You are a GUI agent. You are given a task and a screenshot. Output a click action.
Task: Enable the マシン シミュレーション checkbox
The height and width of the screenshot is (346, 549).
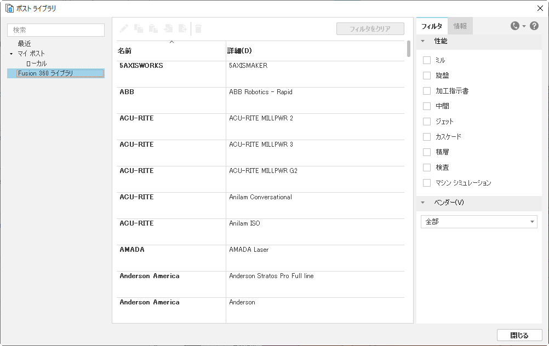(426, 183)
